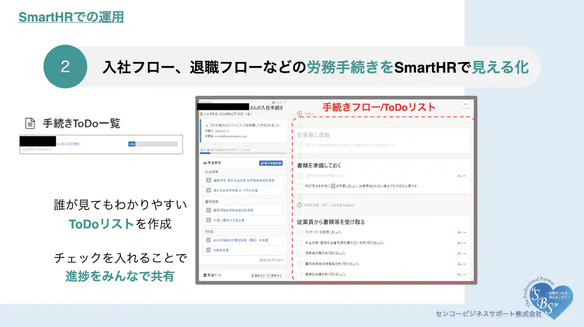Click the data icon beside 関連データ
Image resolution: width=584 pixels, height=327 pixels.
(206, 275)
